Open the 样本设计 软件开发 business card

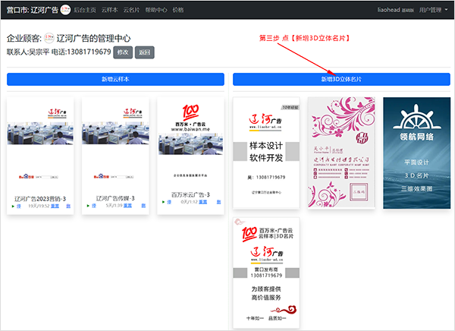click(266, 153)
